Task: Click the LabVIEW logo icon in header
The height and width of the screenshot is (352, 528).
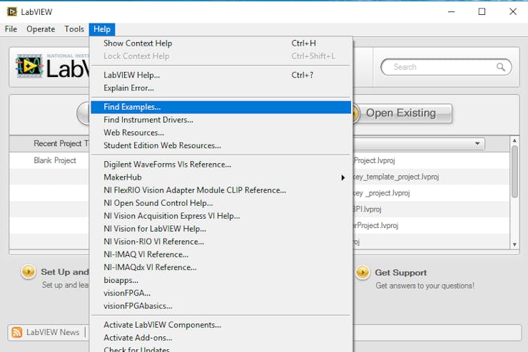Action: click(x=29, y=66)
